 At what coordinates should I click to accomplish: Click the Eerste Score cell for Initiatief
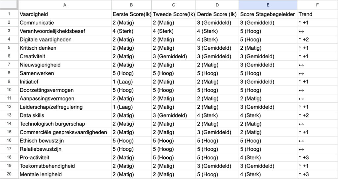click(x=131, y=82)
